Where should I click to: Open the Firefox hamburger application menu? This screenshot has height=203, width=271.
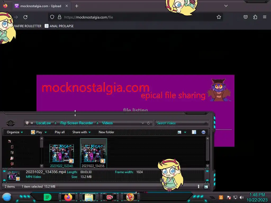click(264, 17)
